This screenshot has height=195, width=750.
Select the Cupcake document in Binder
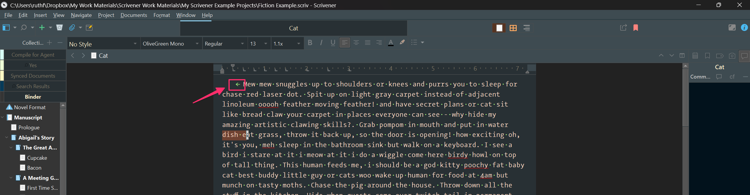pyautogui.click(x=37, y=158)
